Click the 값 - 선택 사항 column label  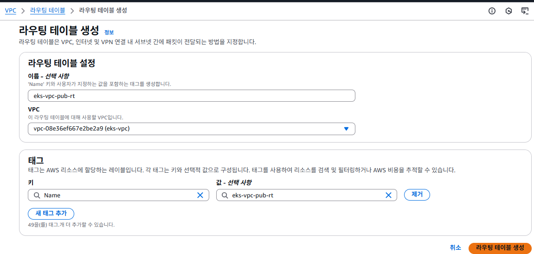234,182
